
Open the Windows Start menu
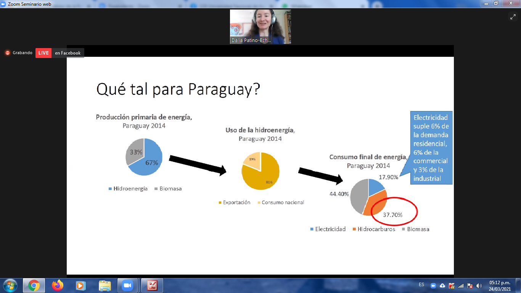point(10,285)
